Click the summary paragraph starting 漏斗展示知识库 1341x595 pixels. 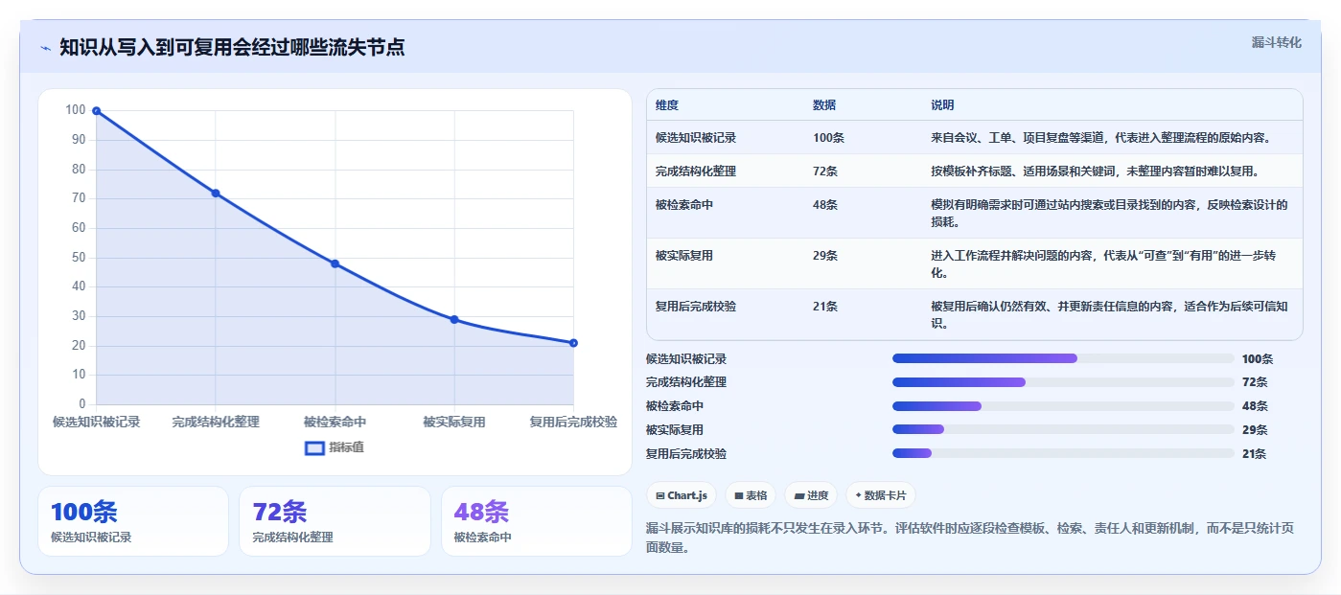968,538
